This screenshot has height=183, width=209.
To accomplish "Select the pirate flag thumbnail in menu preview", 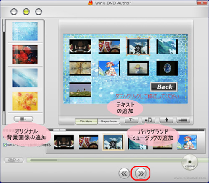I will (x=138, y=47).
